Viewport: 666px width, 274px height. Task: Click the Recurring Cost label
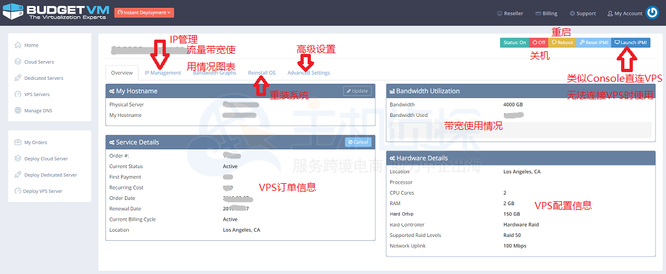(126, 188)
